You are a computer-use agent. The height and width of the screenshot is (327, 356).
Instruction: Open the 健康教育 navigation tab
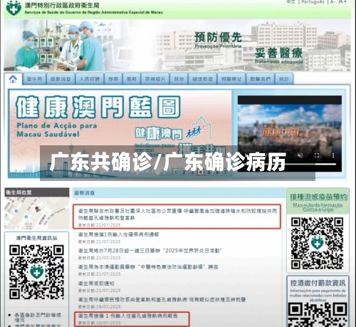(x=203, y=79)
